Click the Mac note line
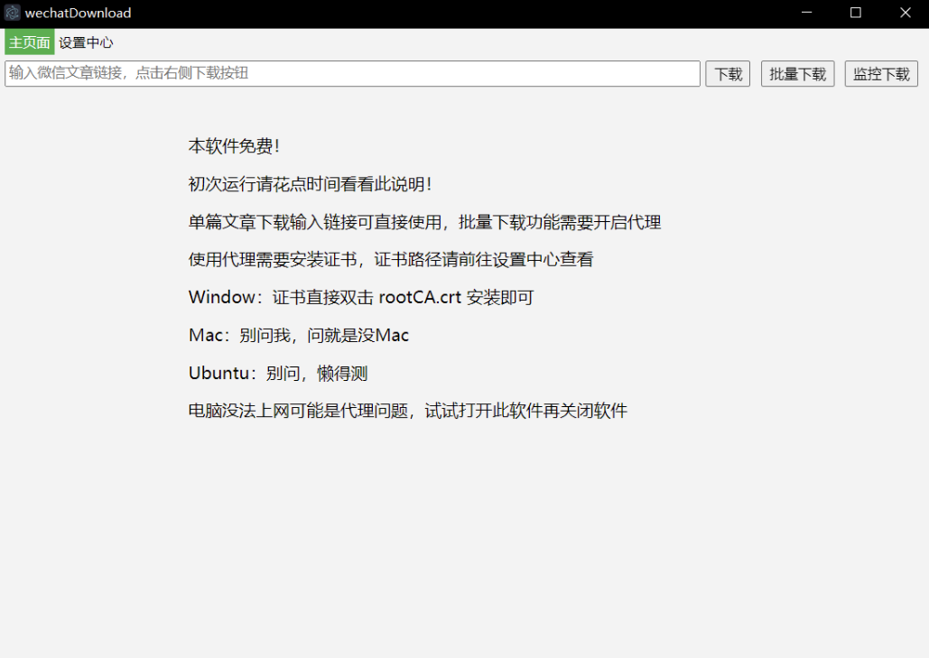The height and width of the screenshot is (658, 929). pyautogui.click(x=298, y=336)
